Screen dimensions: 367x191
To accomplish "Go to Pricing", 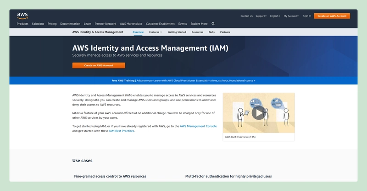I will 52,24.
